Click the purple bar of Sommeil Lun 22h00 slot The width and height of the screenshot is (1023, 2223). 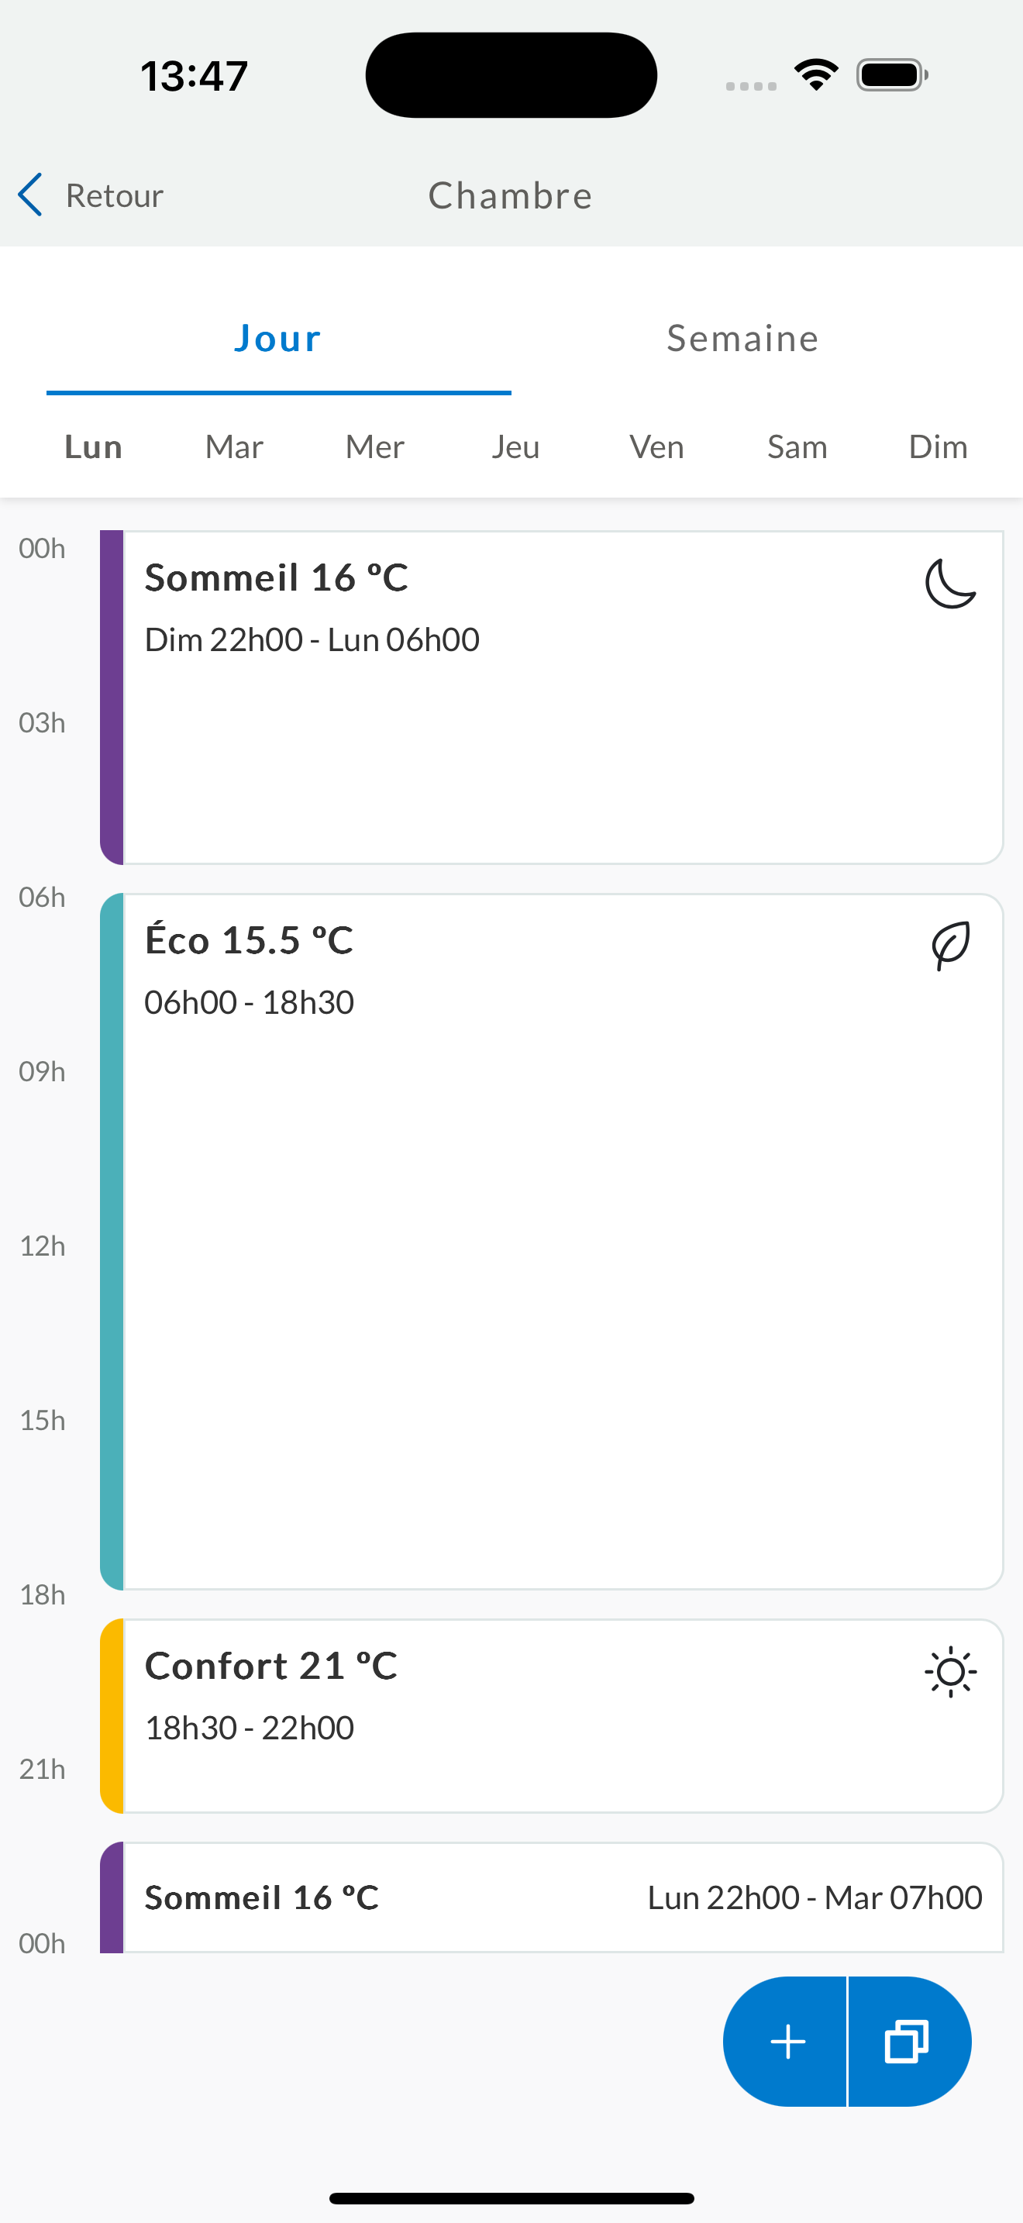tap(112, 1897)
